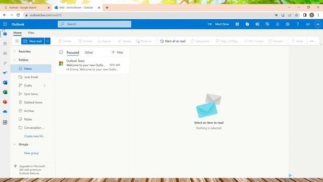Open the Archive folder

pos(31,111)
